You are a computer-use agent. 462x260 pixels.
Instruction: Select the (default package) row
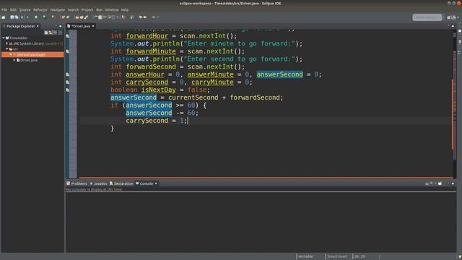pos(32,55)
